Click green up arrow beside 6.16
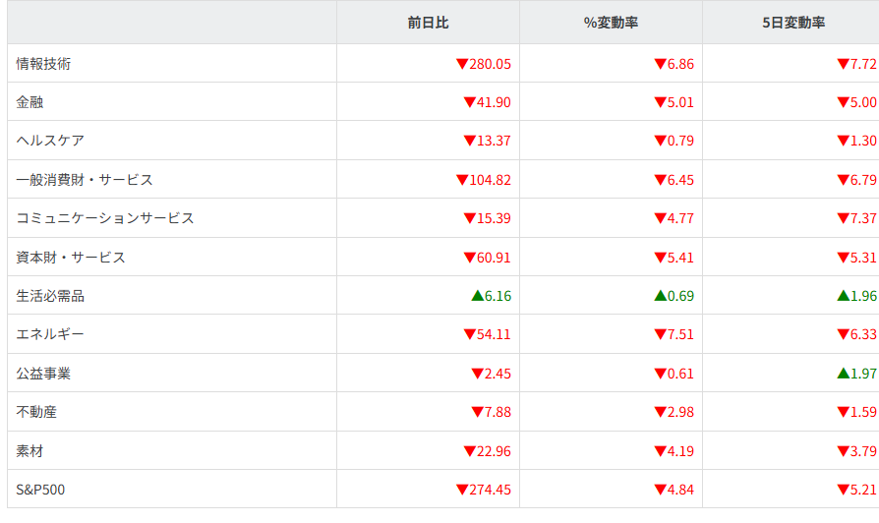This screenshot has width=879, height=523. [477, 296]
